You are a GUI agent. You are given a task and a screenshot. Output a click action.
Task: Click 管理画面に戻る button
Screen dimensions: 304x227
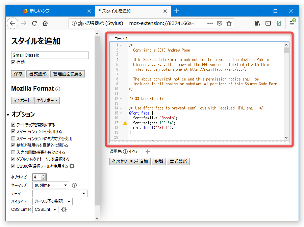[68, 74]
